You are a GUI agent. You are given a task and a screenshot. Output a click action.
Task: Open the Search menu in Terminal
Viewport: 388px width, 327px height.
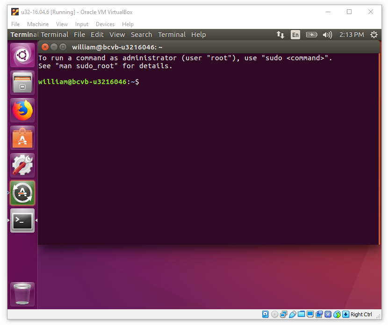tap(141, 35)
